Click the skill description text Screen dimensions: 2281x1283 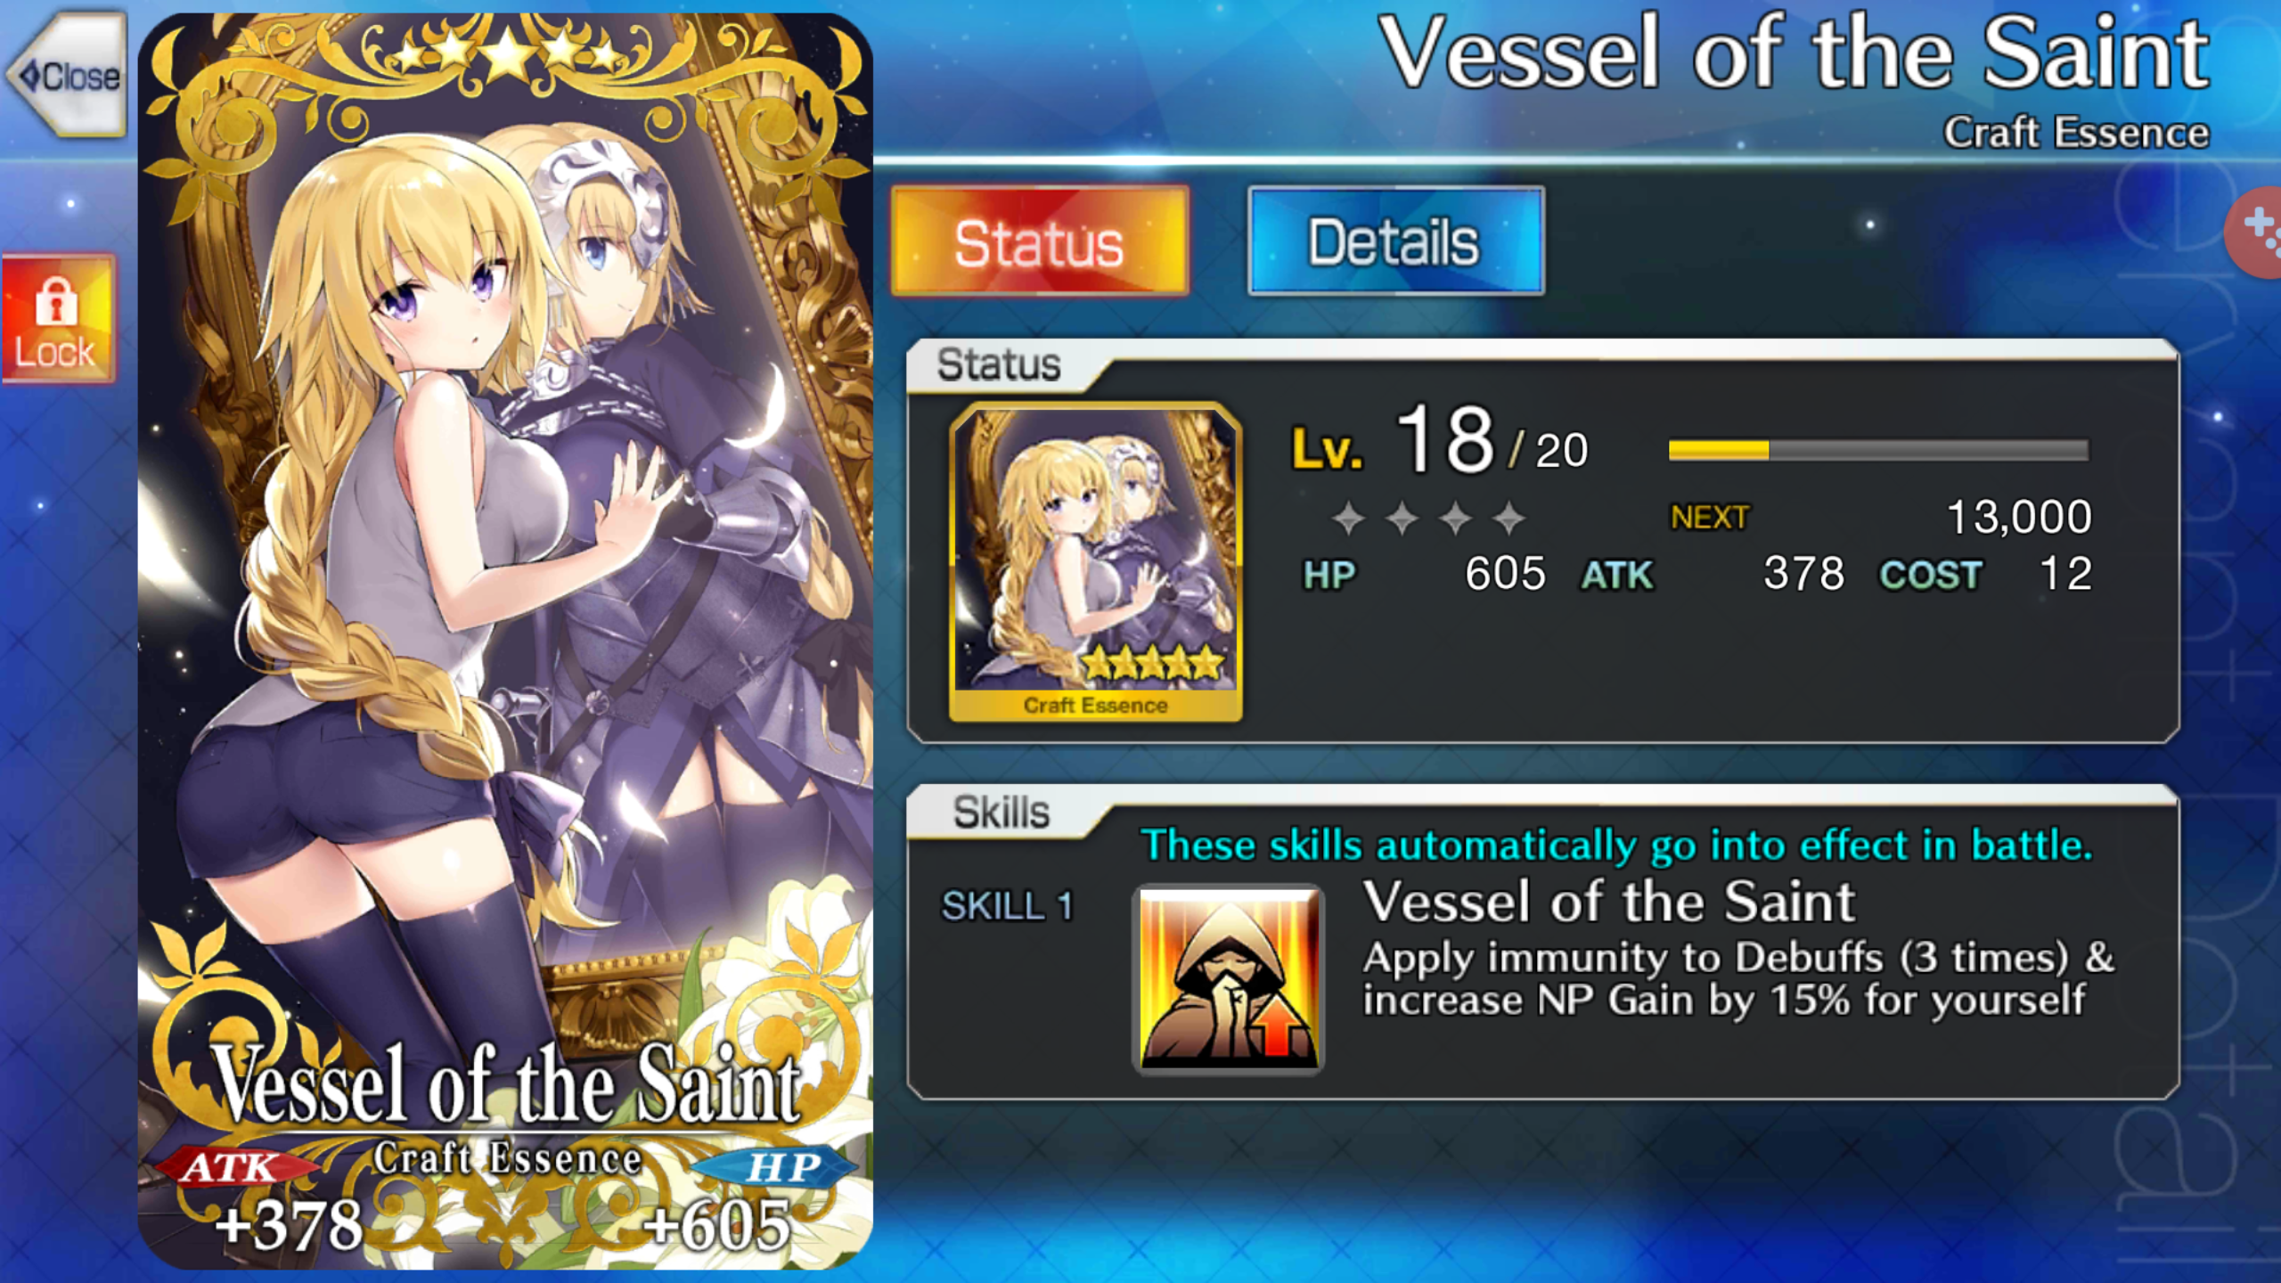[x=1737, y=979]
